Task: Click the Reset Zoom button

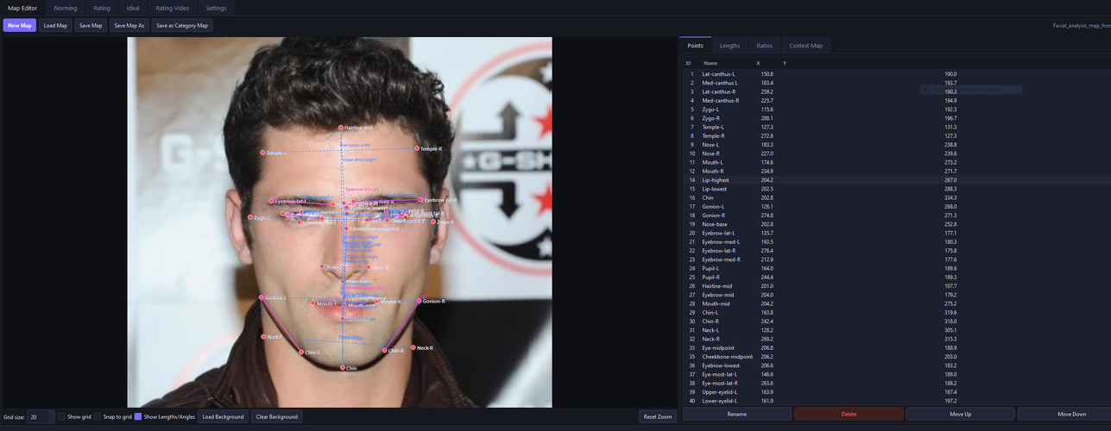Action: coord(658,417)
